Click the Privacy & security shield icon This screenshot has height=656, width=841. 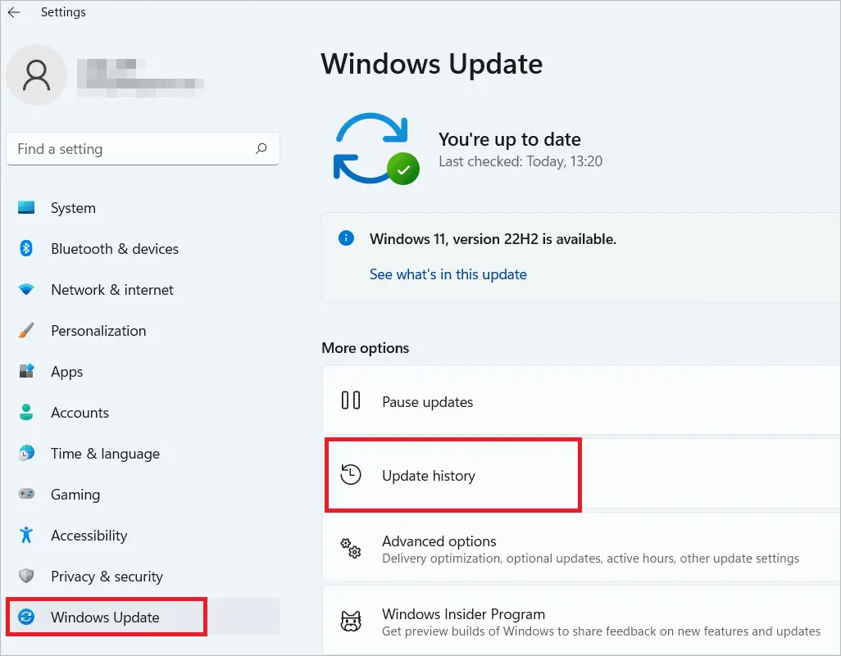click(x=25, y=577)
